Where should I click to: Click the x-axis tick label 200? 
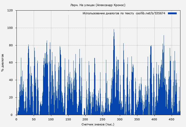[x=85, y=119]
